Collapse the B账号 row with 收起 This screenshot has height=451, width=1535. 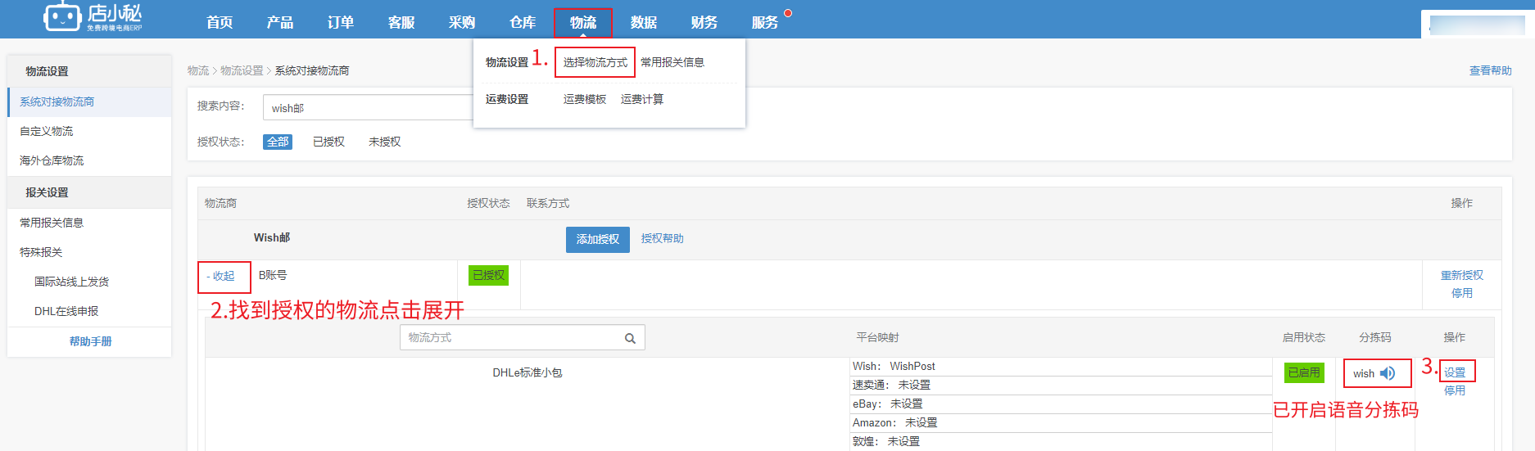click(221, 277)
